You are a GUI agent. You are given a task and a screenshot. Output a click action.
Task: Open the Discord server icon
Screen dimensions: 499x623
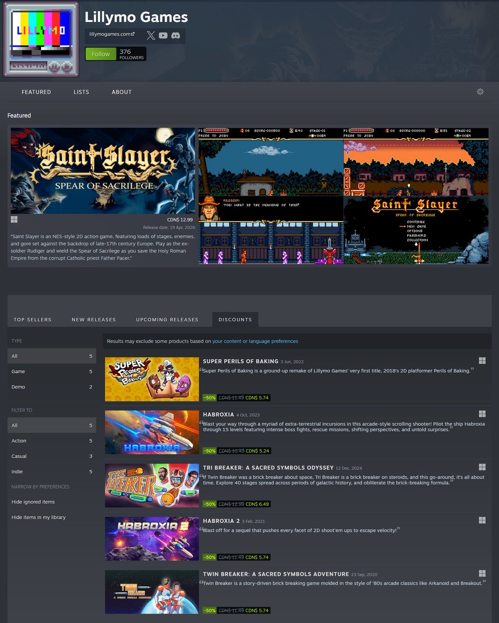point(176,35)
